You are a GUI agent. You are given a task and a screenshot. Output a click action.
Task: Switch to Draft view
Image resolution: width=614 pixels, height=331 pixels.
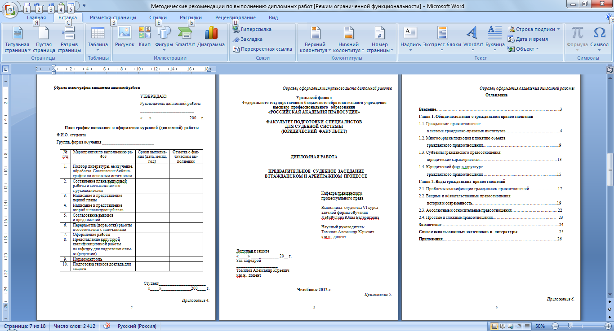point(528,326)
